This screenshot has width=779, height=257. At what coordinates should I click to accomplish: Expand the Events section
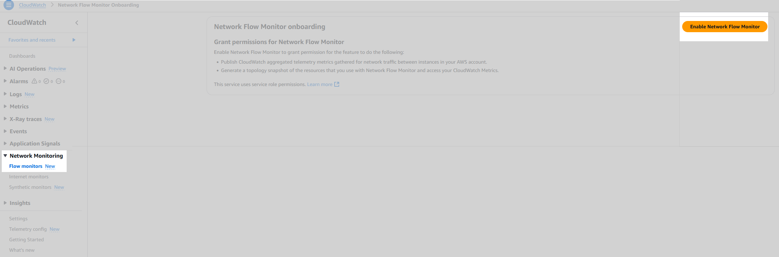pos(5,131)
